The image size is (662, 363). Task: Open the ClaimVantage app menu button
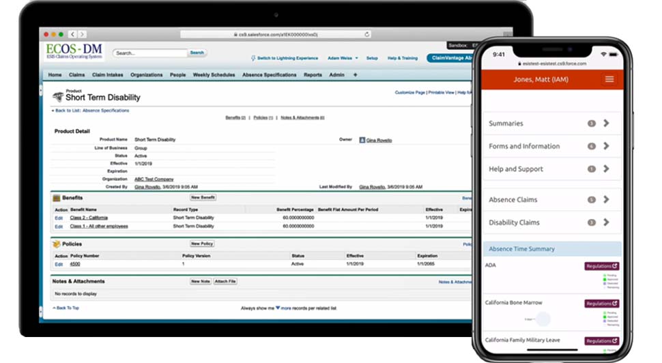[450, 58]
